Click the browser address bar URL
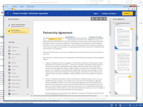The image size is (143, 107). (43, 9)
